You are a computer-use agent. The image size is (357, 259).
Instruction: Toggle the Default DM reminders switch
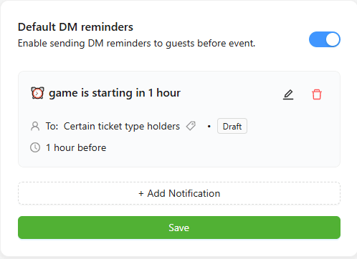click(x=324, y=39)
